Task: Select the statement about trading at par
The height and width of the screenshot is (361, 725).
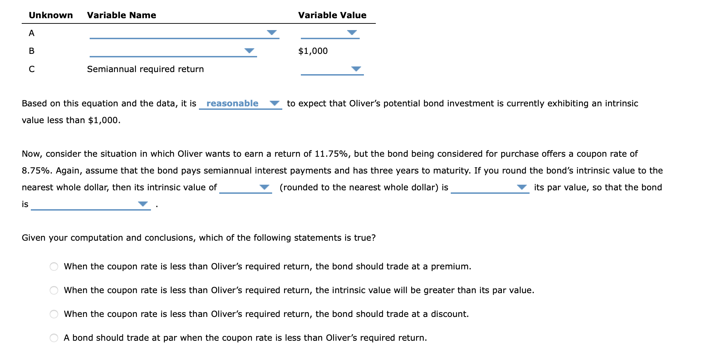Action: click(53, 338)
